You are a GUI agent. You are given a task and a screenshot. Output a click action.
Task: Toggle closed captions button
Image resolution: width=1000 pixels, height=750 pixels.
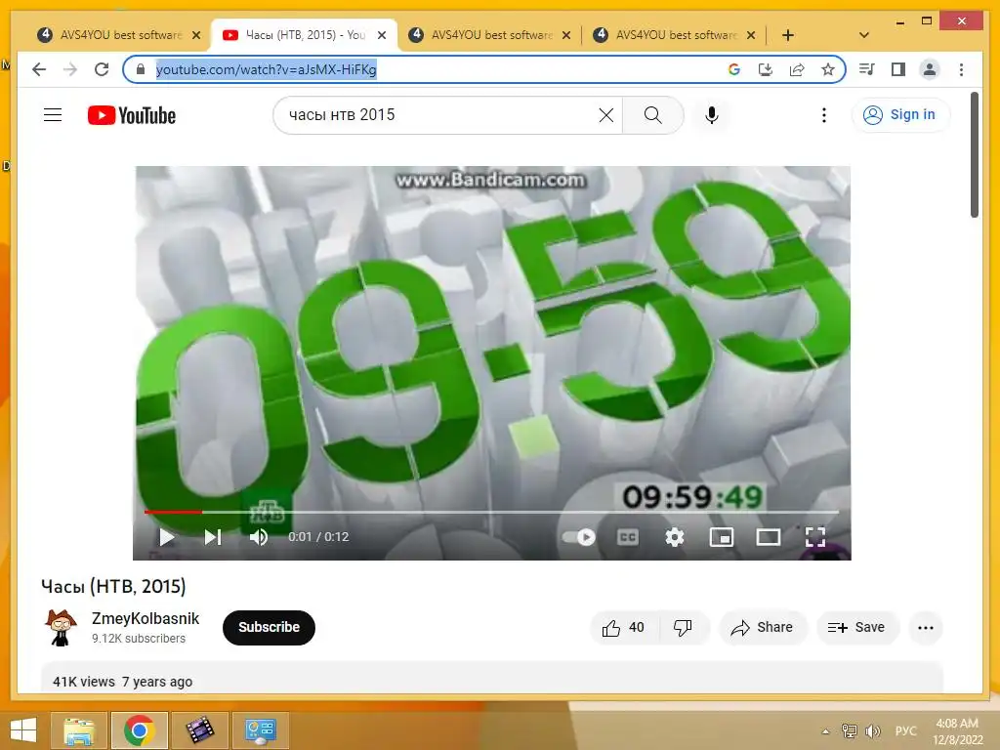click(628, 537)
